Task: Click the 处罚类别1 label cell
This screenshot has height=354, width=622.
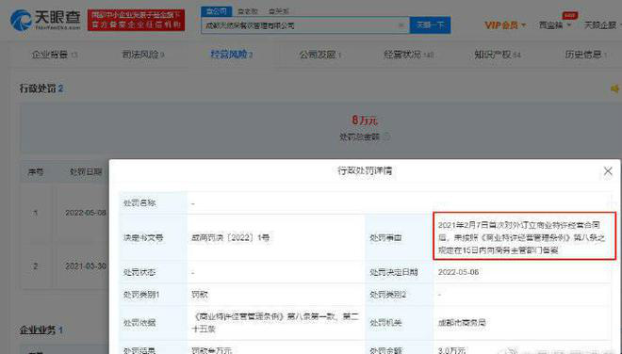Action: 153,295
